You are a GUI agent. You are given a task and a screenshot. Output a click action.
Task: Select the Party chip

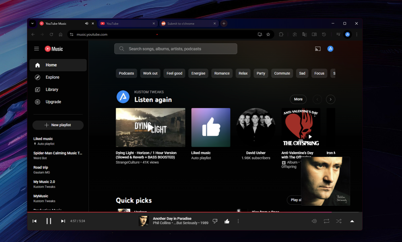[x=261, y=73]
